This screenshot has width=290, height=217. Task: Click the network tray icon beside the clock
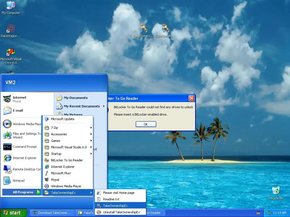pyautogui.click(x=269, y=213)
